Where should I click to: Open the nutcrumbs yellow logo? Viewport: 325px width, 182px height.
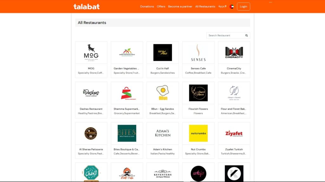click(x=198, y=133)
